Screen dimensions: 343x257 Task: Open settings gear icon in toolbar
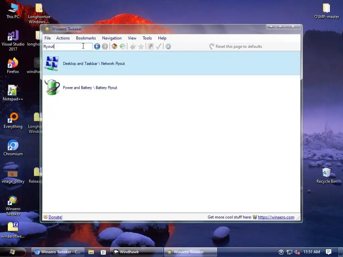168,46
